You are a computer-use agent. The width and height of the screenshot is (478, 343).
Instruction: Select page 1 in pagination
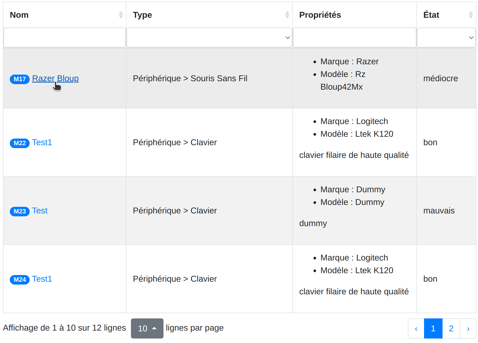(433, 328)
